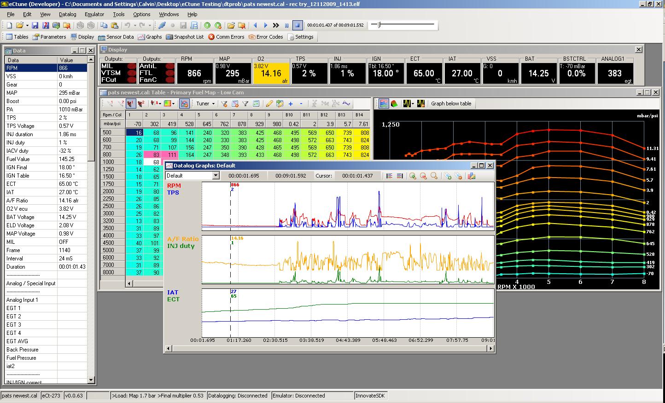Open the Default graph layout combo box
Screen dimensions: 665x403
tap(192, 176)
